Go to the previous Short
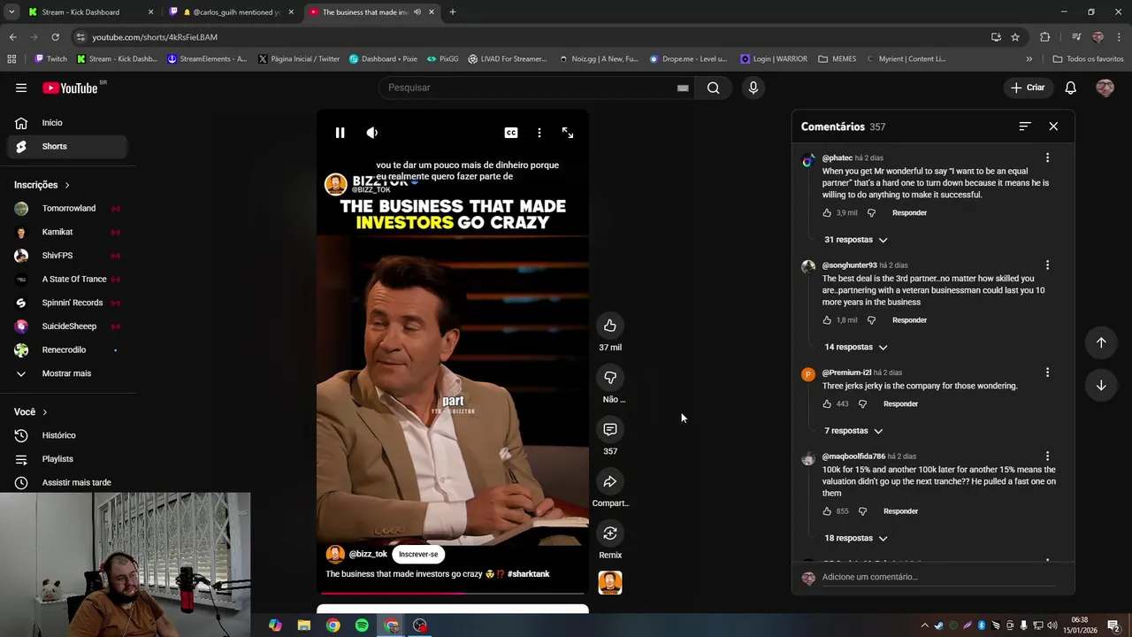 pyautogui.click(x=1101, y=342)
